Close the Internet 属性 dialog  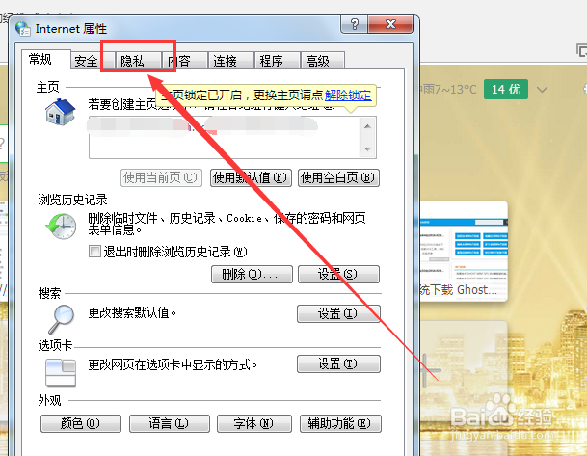tap(390, 24)
